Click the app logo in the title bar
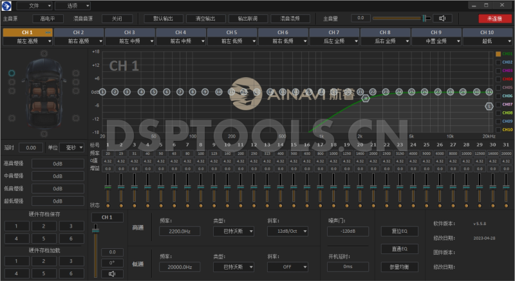Image resolution: width=515 pixels, height=281 pixels. pyautogui.click(x=6, y=5)
